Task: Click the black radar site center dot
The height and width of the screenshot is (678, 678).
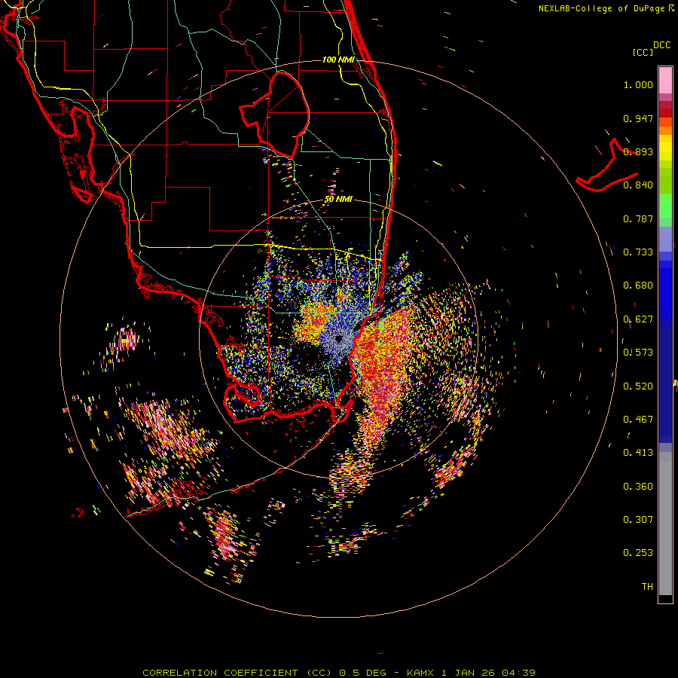Action: pos(338,340)
